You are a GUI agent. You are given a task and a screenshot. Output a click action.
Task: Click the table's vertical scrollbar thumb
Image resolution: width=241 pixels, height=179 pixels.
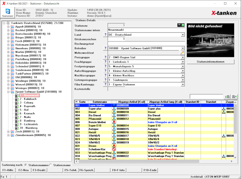[235, 119]
